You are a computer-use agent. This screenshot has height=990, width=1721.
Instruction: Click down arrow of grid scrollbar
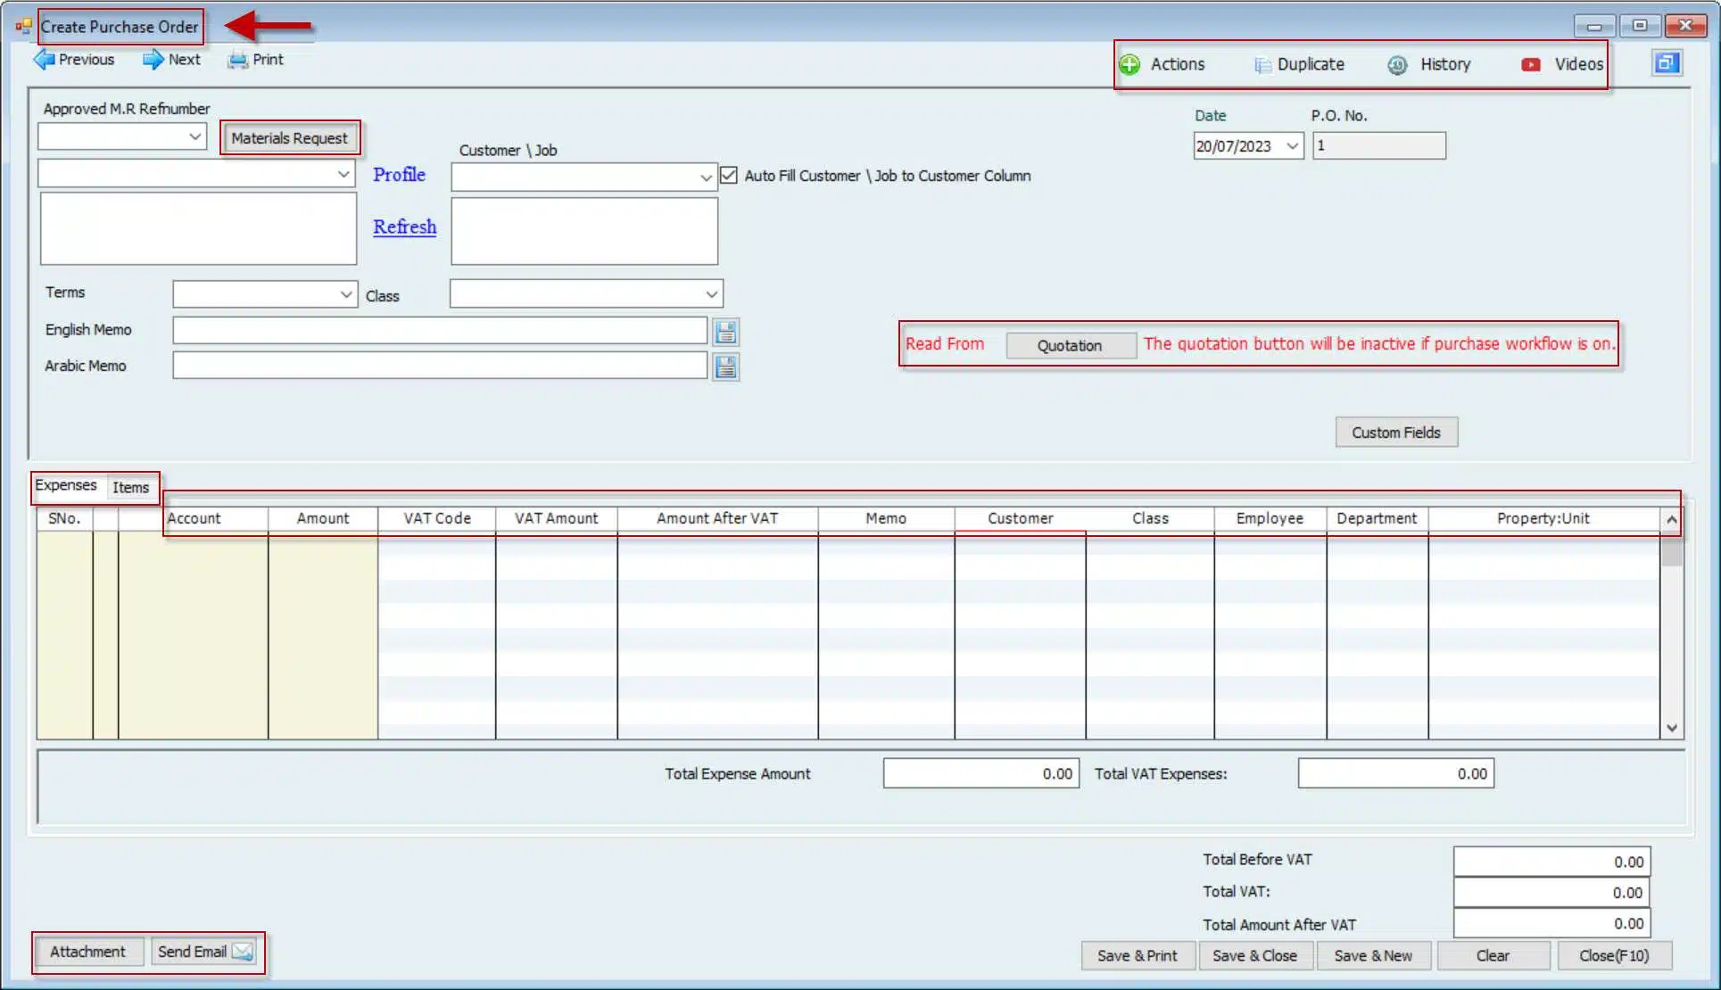click(x=1672, y=728)
